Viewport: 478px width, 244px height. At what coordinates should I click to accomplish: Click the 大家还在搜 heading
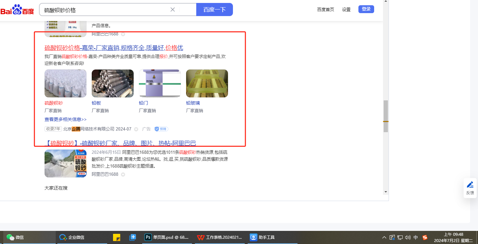[x=56, y=188]
